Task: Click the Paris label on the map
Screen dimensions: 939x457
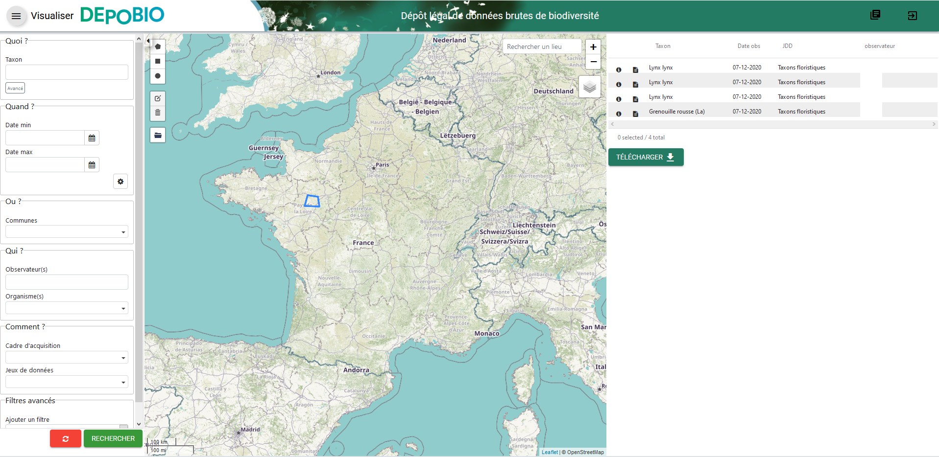Action: click(382, 165)
